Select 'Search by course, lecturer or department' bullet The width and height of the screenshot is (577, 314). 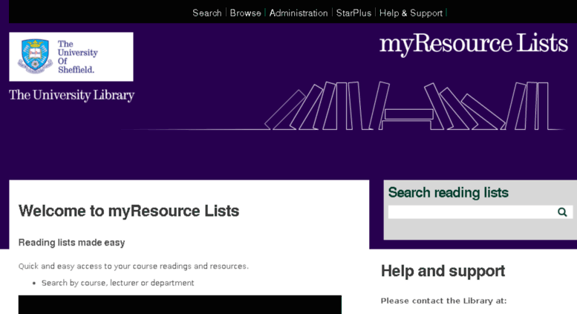(117, 283)
